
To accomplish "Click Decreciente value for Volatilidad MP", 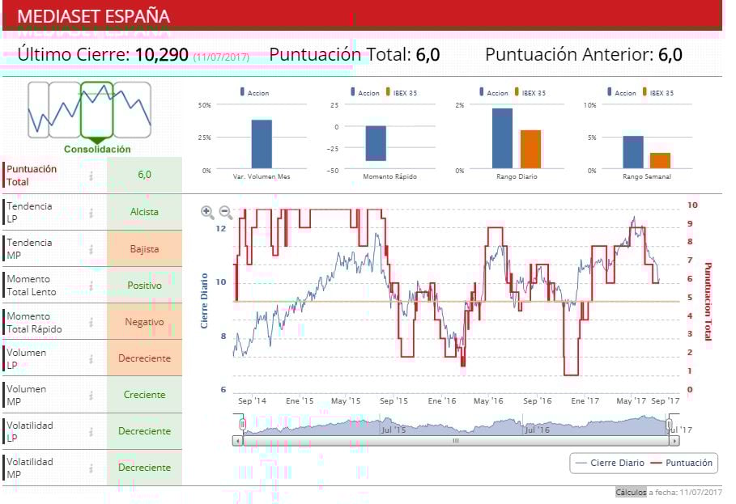I will [144, 468].
